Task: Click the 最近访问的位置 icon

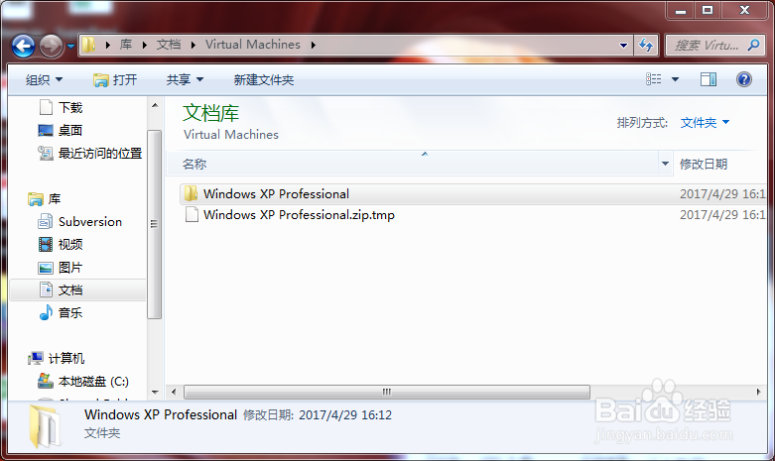Action: [x=46, y=153]
